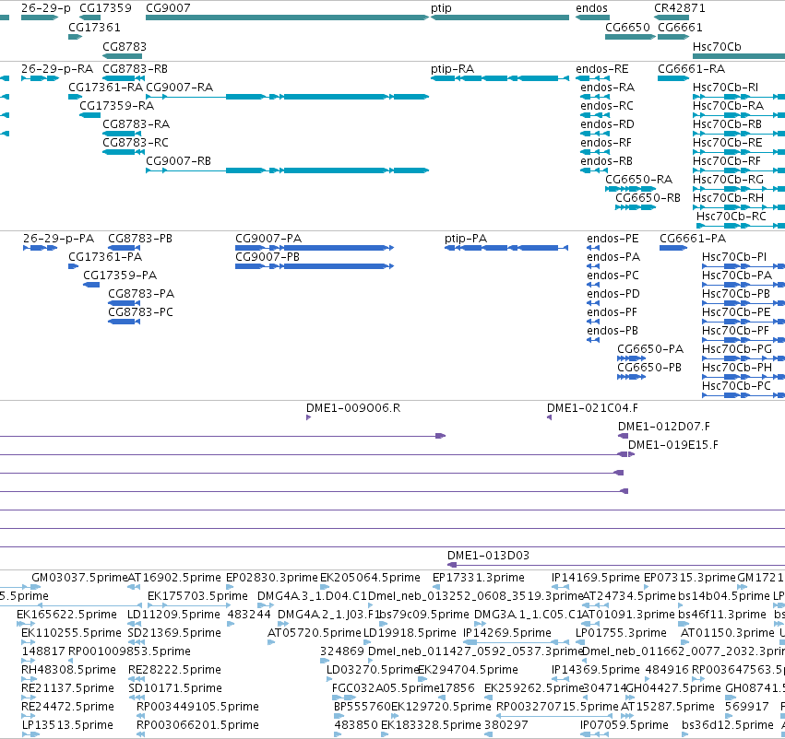The height and width of the screenshot is (739, 785).
Task: Select the CG6661 gene label
Action: [680, 27]
